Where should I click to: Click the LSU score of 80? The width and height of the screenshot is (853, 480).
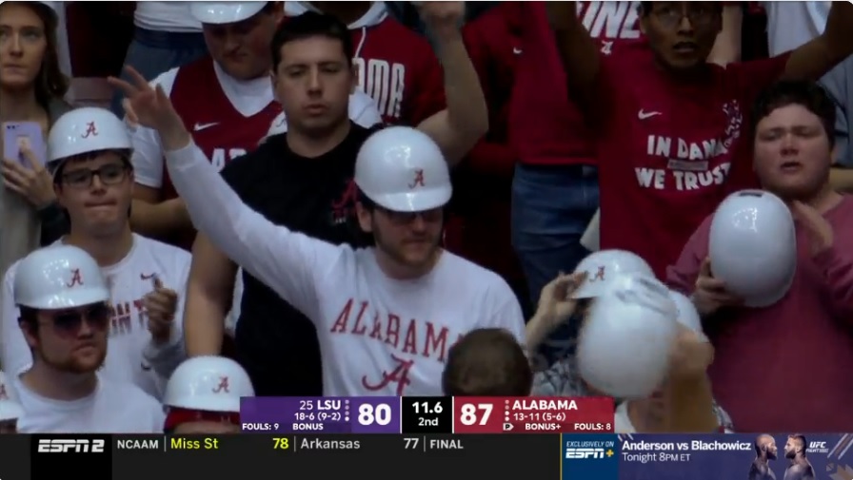[374, 414]
